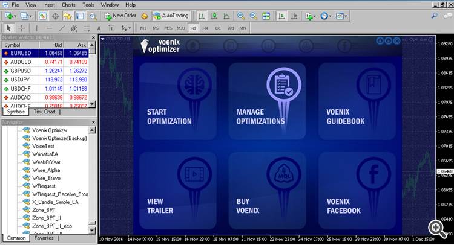Click the BUY VOENIX tile
This screenshot has width=454, height=245.
pos(267,191)
